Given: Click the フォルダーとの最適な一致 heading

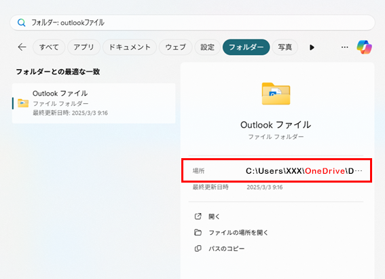Looking at the screenshot, I should (58, 72).
